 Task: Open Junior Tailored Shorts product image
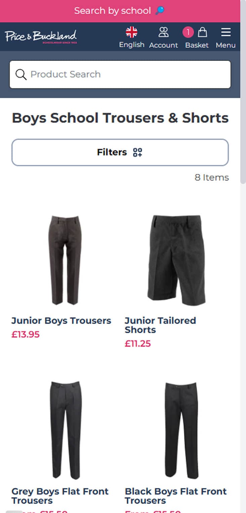pyautogui.click(x=176, y=260)
